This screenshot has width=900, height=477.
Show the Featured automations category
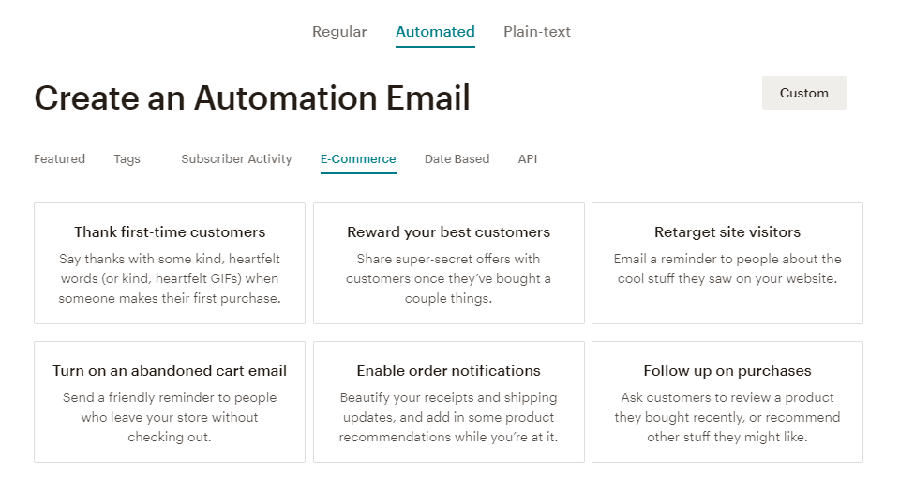tap(59, 159)
